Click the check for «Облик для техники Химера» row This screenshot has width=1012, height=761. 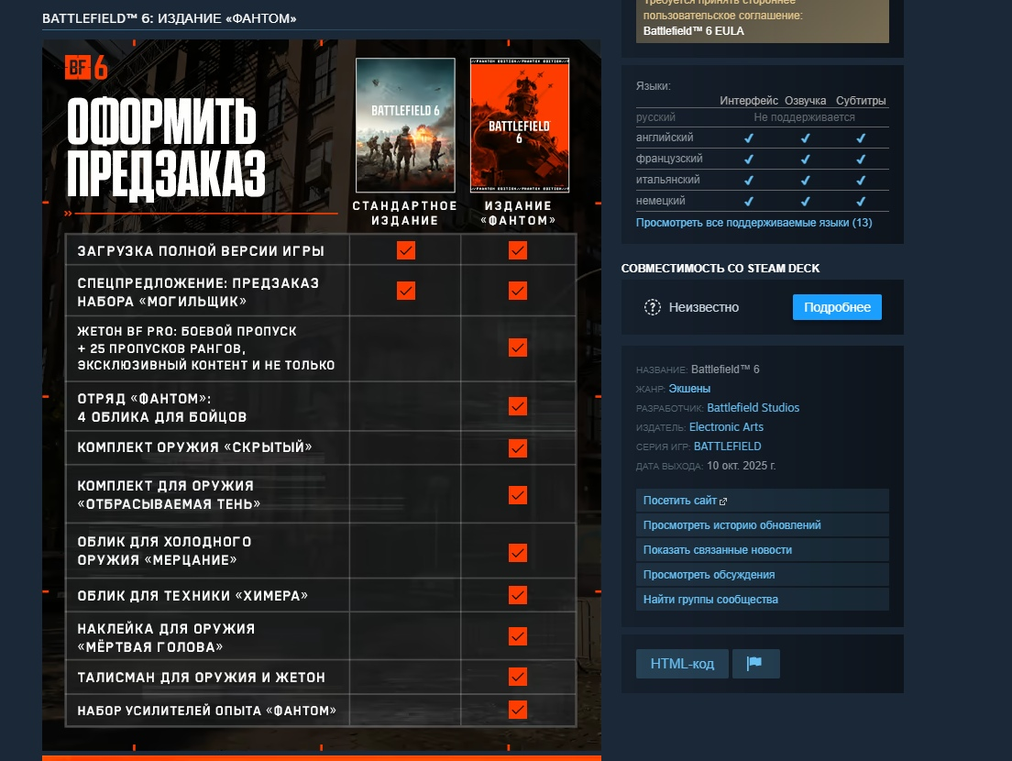[x=518, y=595]
